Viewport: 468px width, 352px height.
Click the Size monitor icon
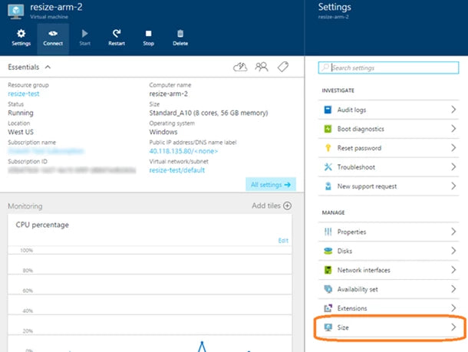328,327
